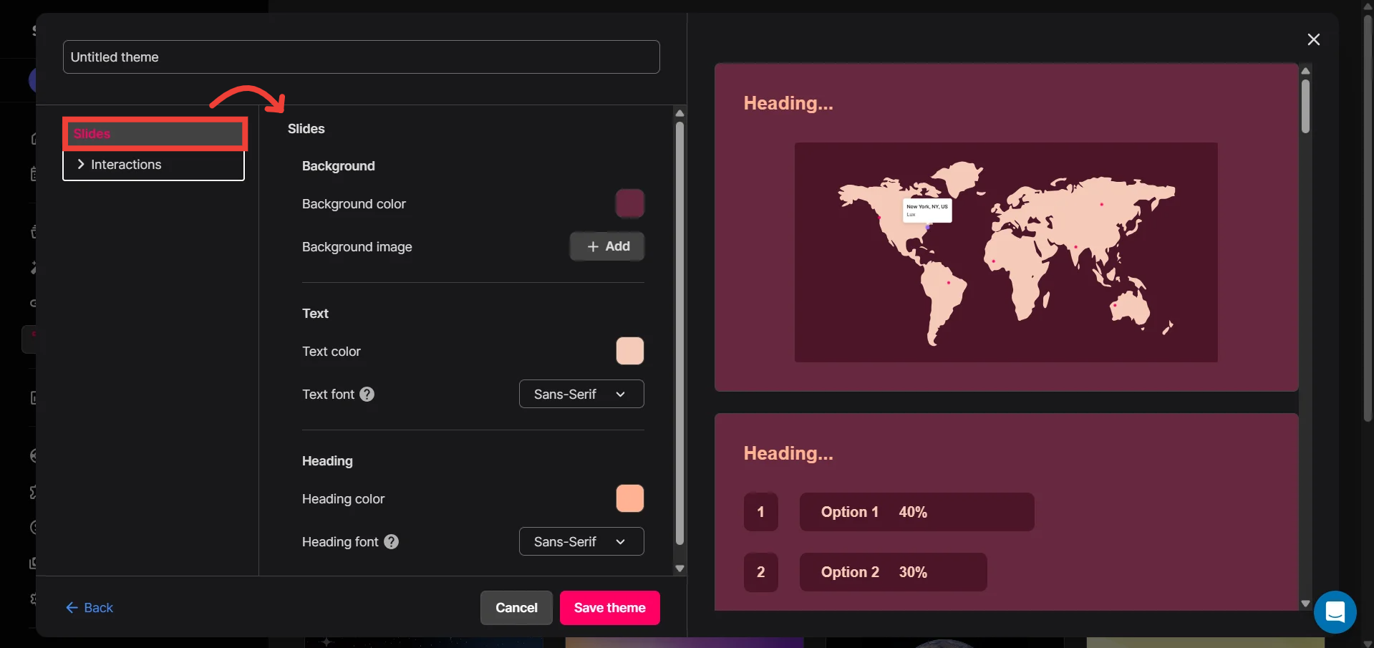Click the Untitled theme name field
The height and width of the screenshot is (648, 1374).
pyautogui.click(x=361, y=57)
